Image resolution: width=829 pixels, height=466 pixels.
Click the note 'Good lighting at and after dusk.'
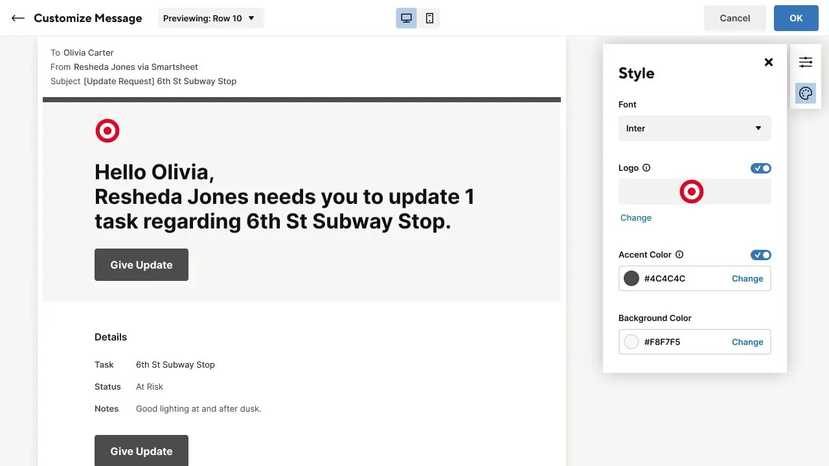click(199, 408)
